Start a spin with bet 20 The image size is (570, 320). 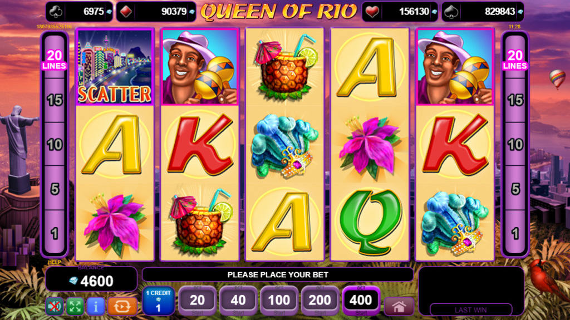click(198, 301)
